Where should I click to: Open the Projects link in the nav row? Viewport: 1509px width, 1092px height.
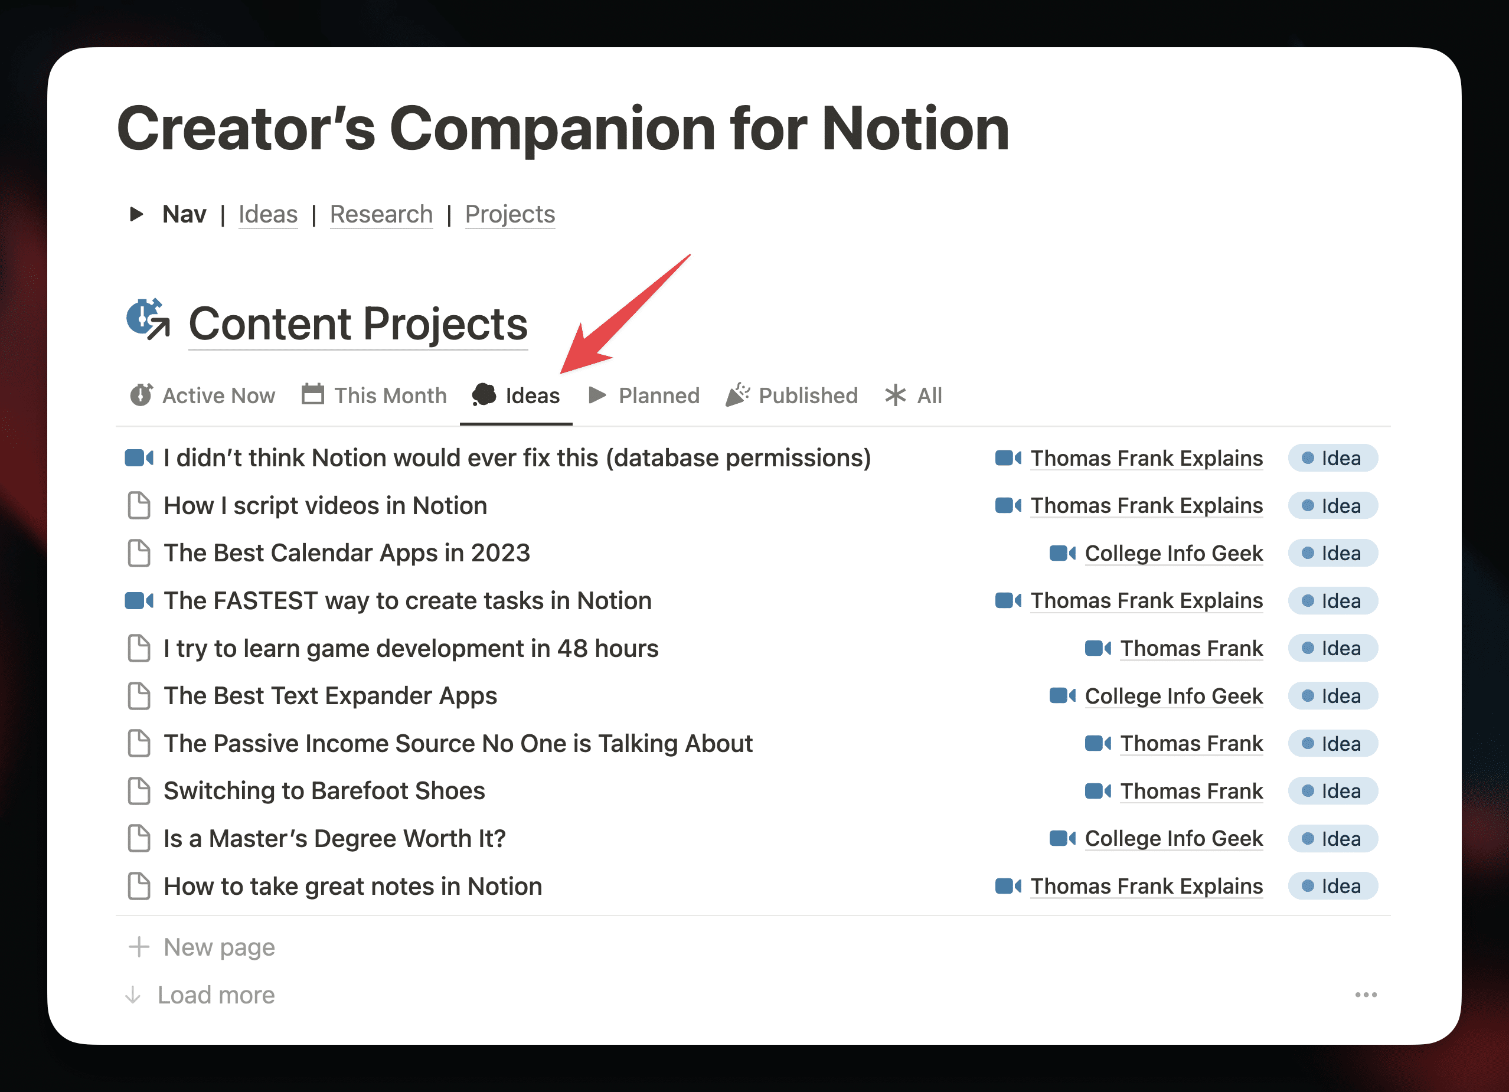point(510,214)
